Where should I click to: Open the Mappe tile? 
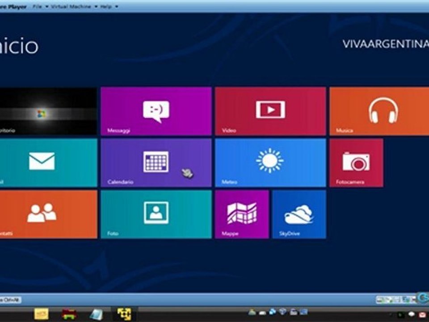coord(242,214)
